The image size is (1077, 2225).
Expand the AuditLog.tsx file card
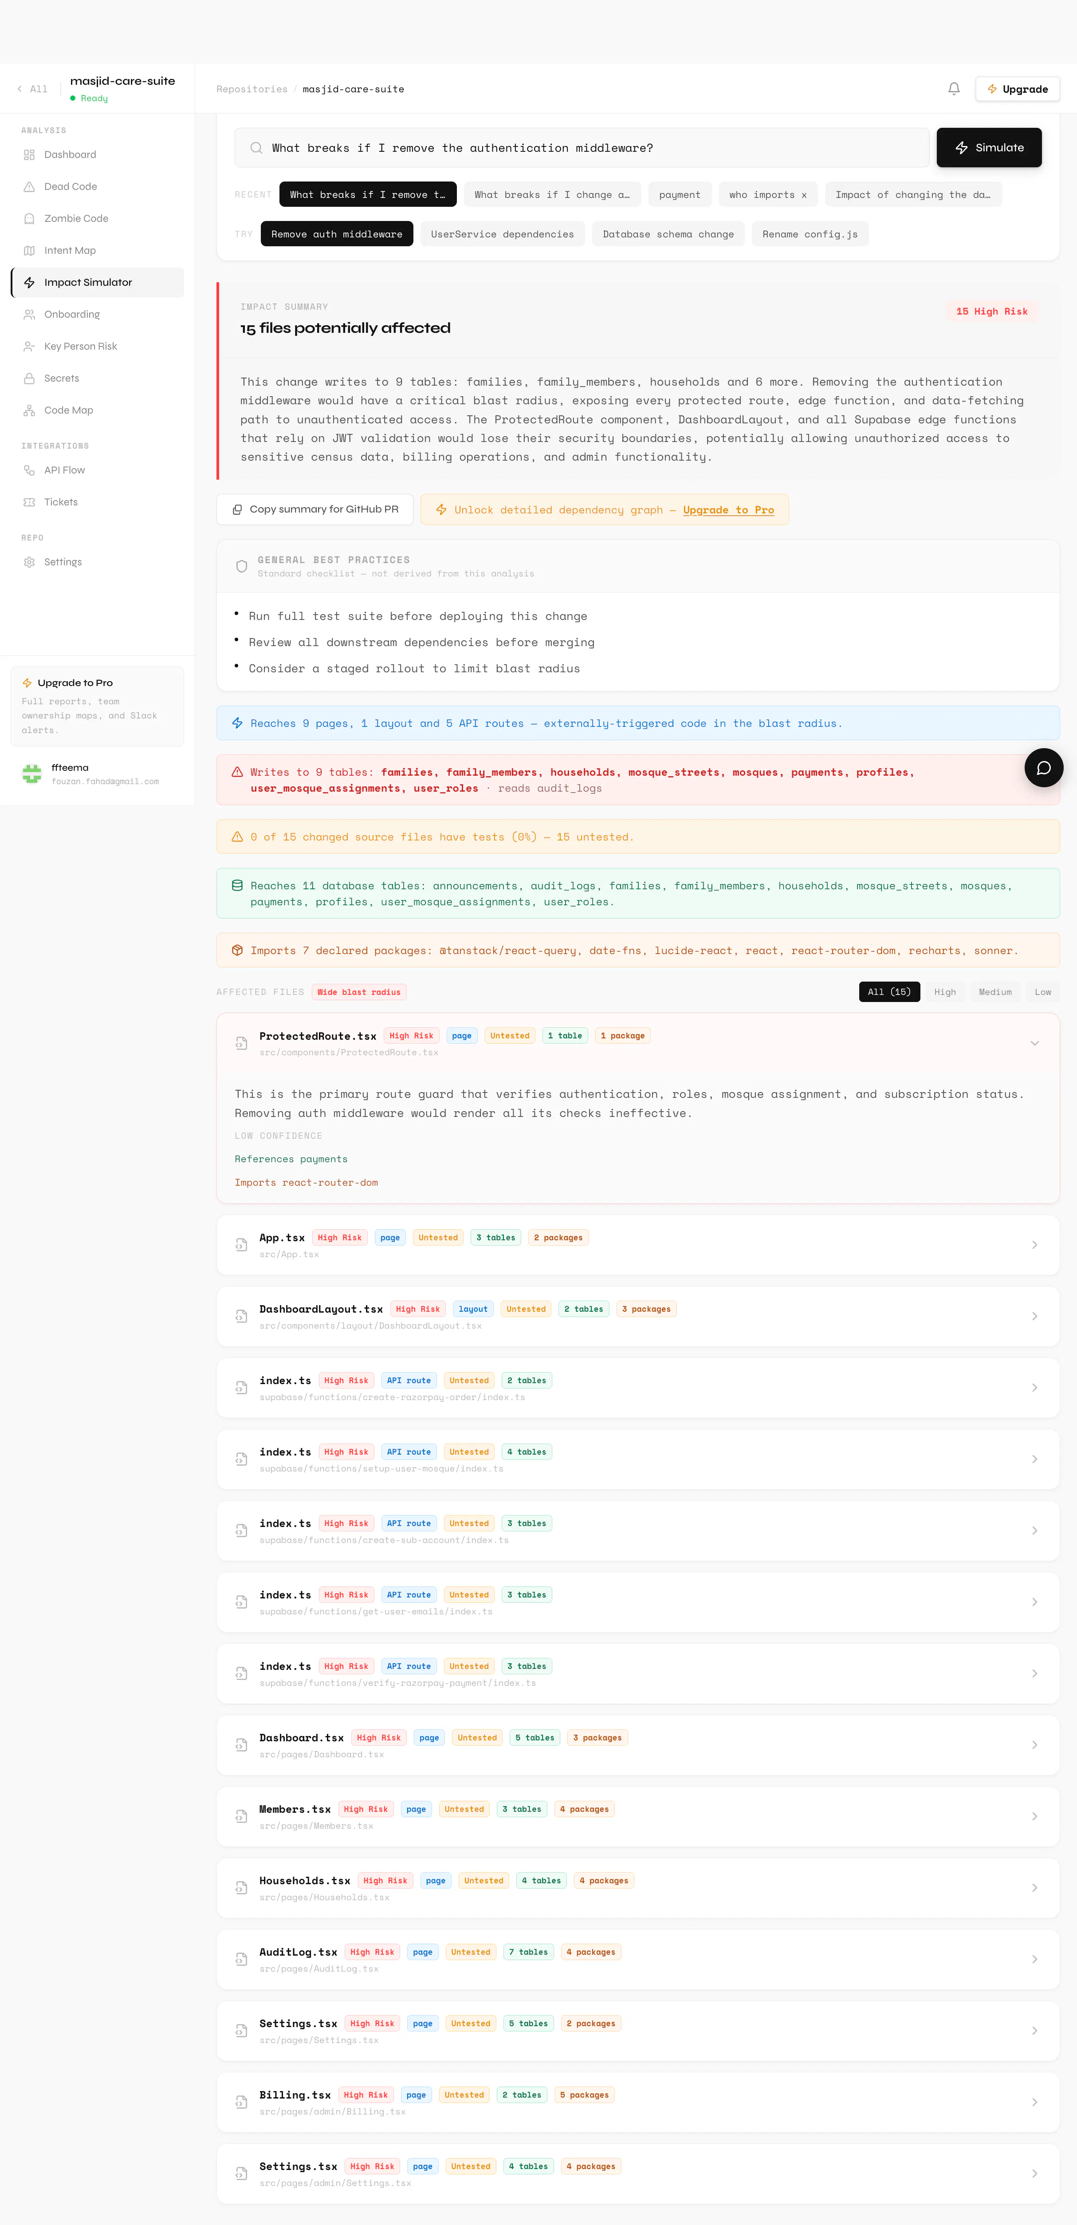click(1035, 1959)
